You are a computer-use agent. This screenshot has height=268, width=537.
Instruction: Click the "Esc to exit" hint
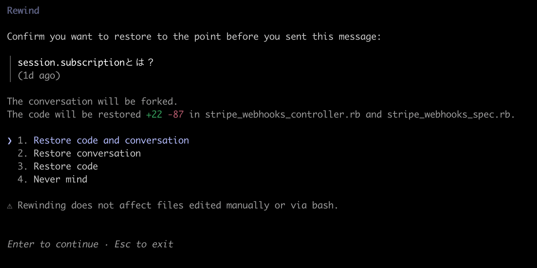point(144,244)
